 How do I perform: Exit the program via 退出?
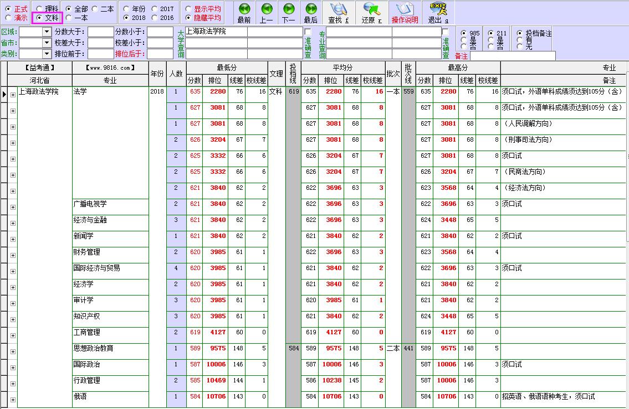tap(438, 13)
